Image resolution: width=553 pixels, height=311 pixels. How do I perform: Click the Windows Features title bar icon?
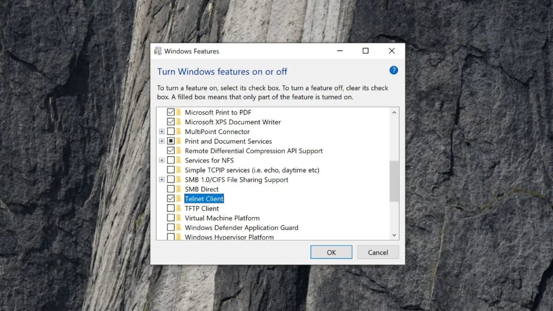click(x=158, y=51)
